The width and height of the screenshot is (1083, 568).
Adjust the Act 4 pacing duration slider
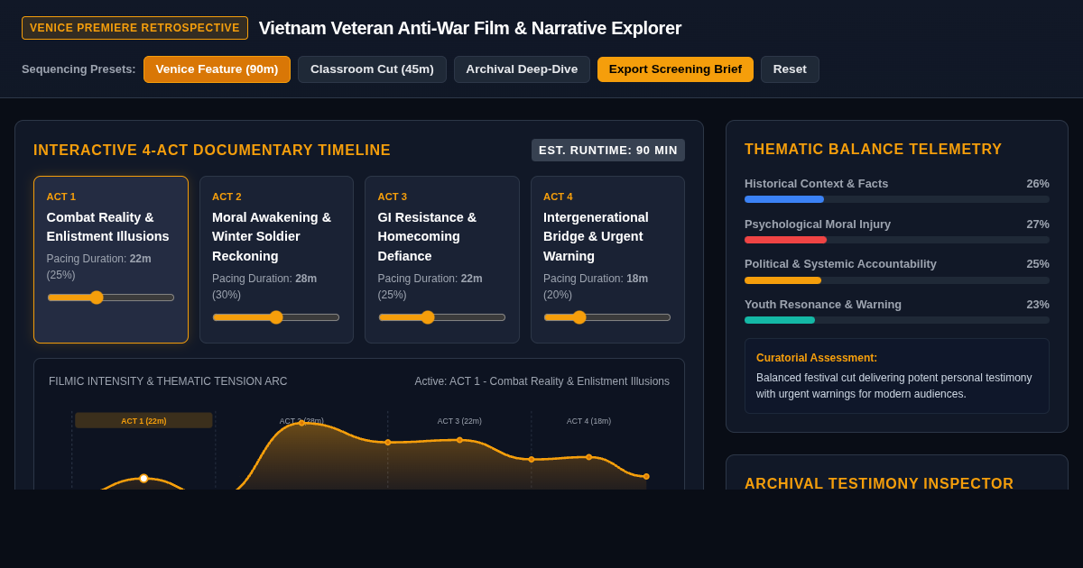click(x=607, y=317)
